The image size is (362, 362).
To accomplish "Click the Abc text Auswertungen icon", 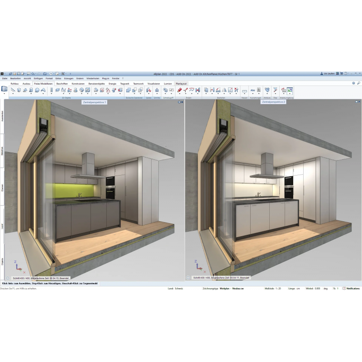I will tap(253, 90).
